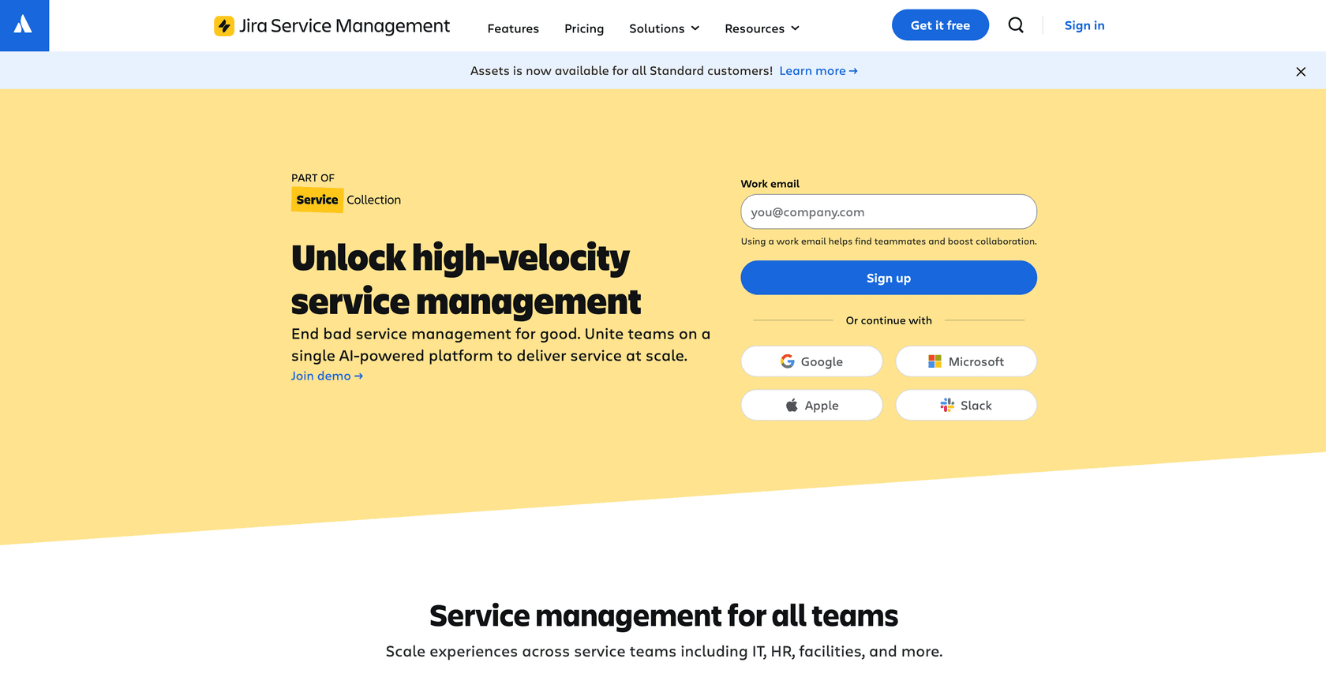
Task: Expand the Resources dropdown
Action: click(x=762, y=28)
